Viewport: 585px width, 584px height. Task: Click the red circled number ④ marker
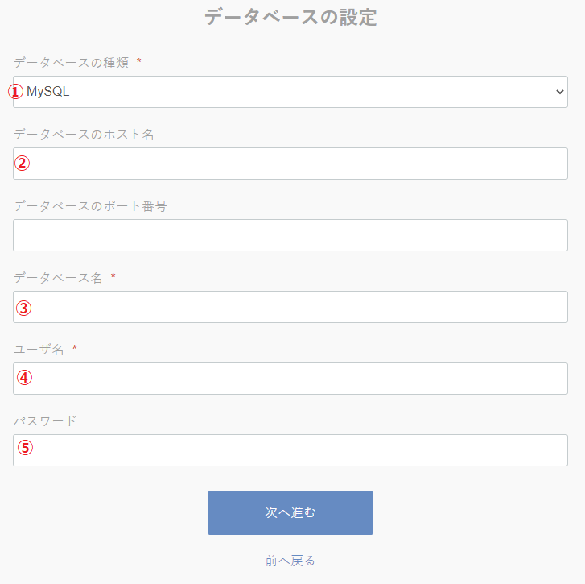click(x=24, y=378)
